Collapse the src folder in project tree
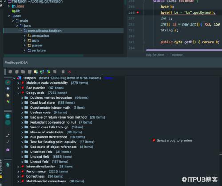222x186 pixels. 9,16
